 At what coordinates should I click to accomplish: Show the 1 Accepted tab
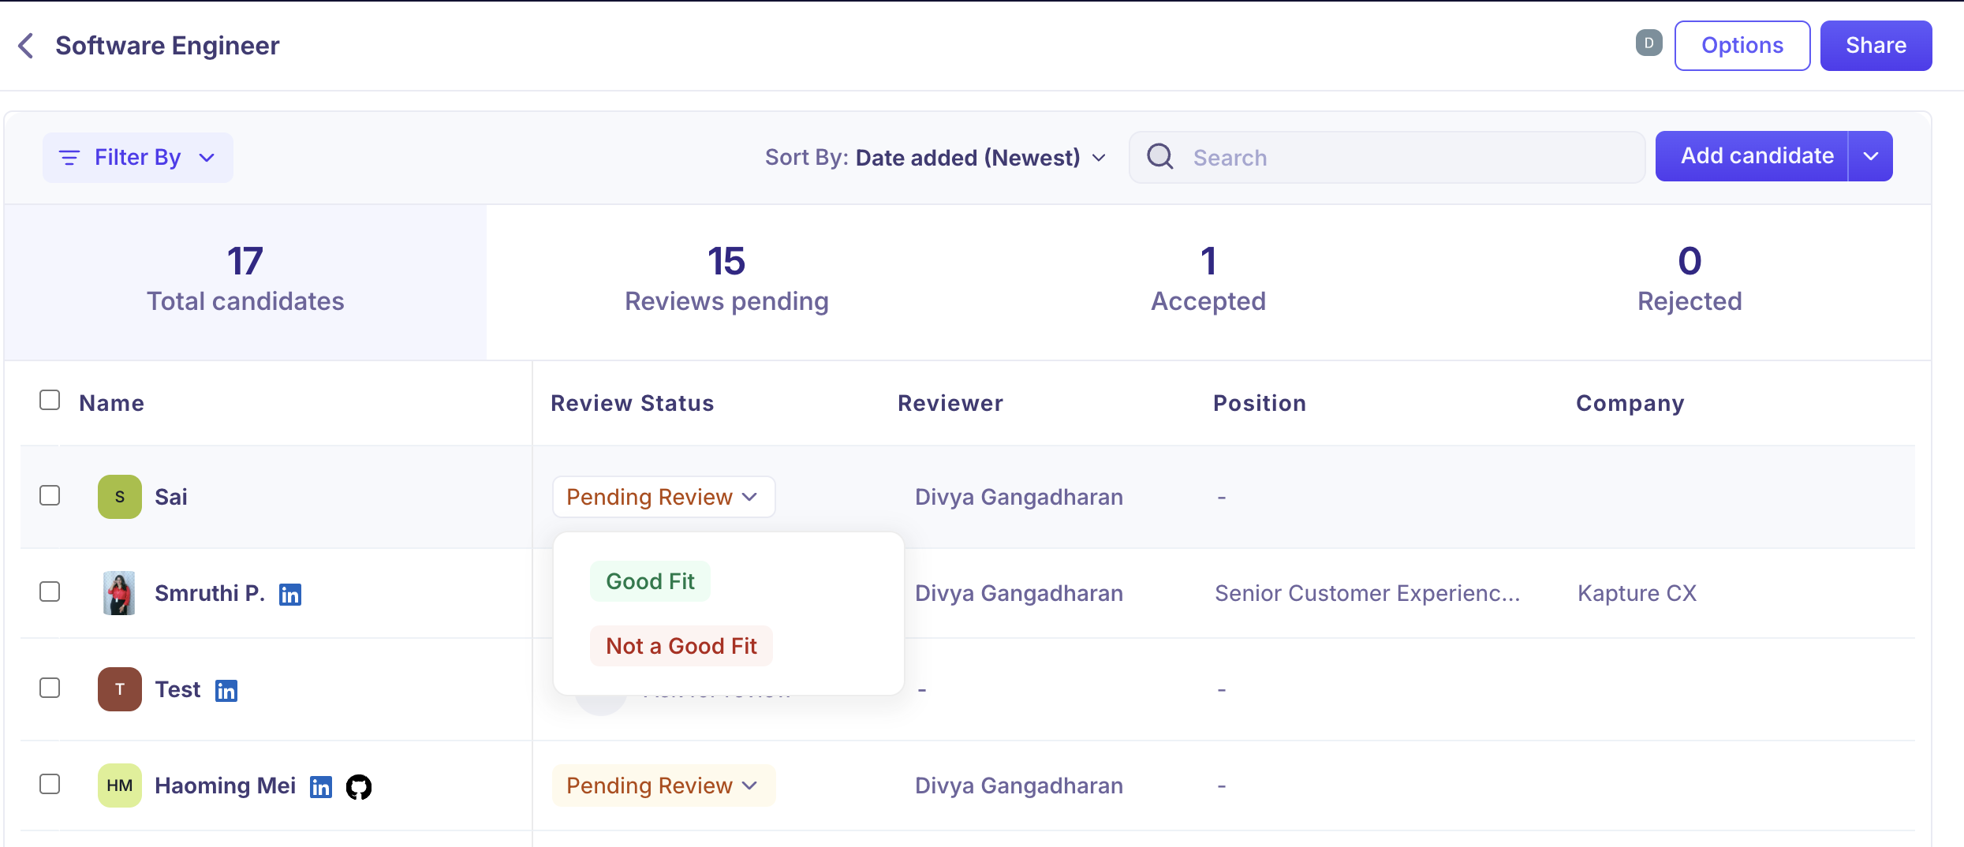pos(1208,281)
